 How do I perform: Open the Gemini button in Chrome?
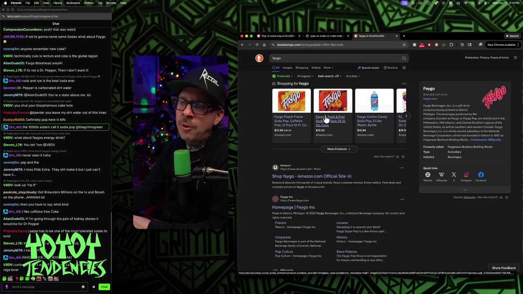click(x=512, y=36)
